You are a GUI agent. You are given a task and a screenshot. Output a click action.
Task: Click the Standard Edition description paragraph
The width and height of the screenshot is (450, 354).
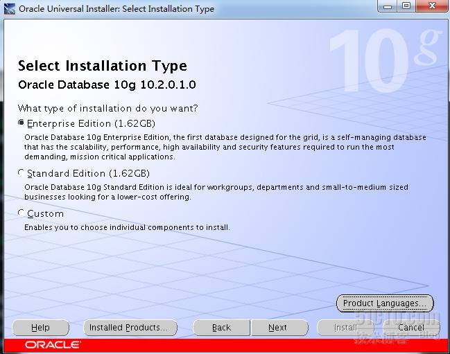(216, 192)
